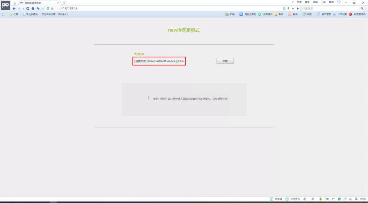Click the mute sound icon in status bar

[x=351, y=199]
